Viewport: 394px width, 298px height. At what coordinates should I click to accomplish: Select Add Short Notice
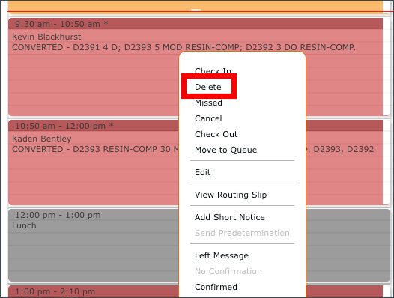coord(230,217)
